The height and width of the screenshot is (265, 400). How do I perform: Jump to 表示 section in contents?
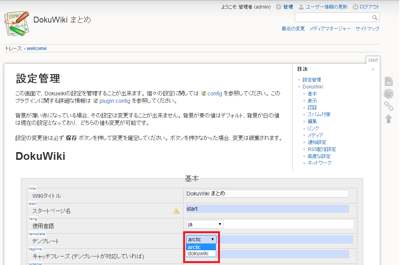pos(312,101)
